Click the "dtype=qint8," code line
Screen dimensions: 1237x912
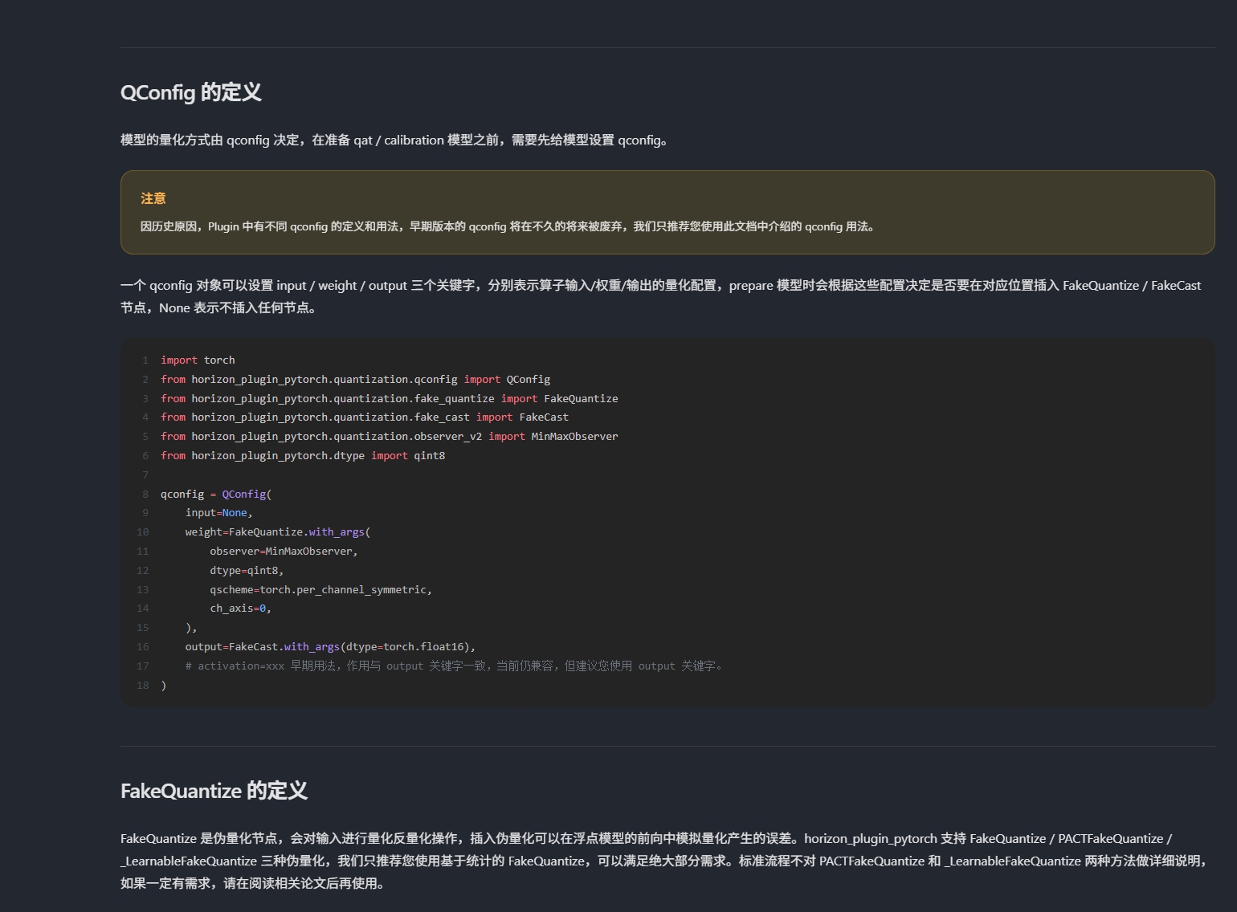(247, 571)
